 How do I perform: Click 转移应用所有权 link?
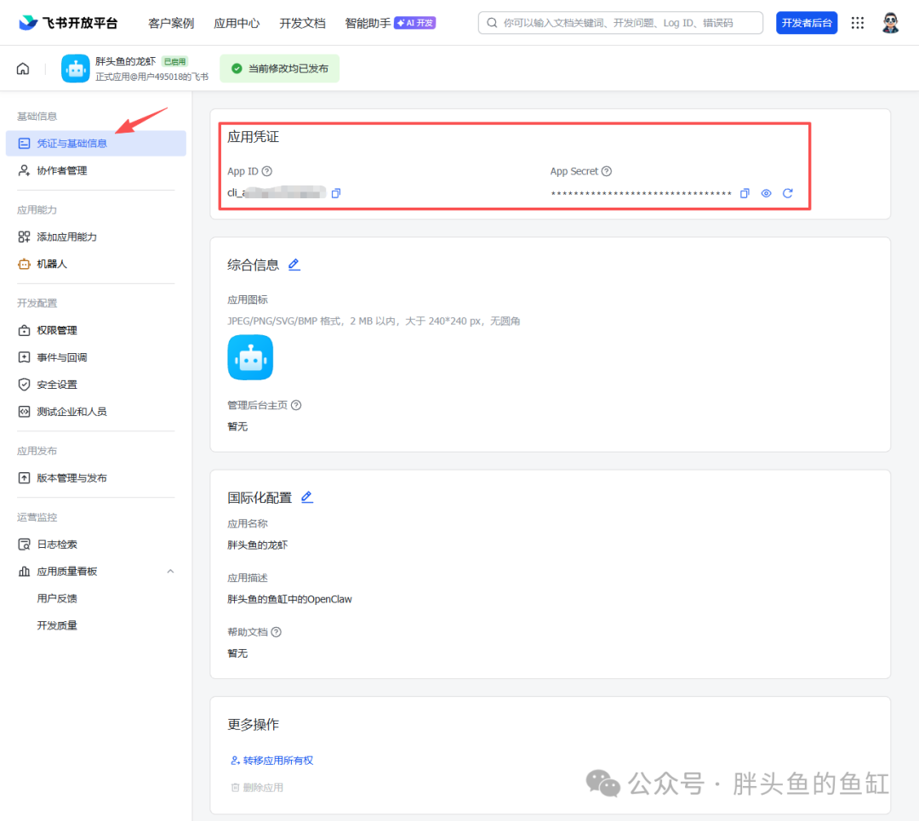pos(272,761)
